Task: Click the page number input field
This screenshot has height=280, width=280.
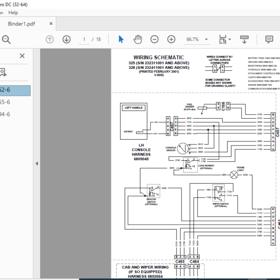Action: pos(84,39)
